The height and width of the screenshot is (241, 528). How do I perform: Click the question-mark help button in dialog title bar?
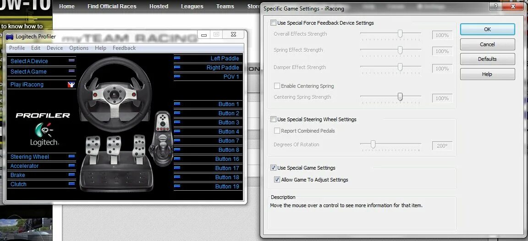coord(496,6)
